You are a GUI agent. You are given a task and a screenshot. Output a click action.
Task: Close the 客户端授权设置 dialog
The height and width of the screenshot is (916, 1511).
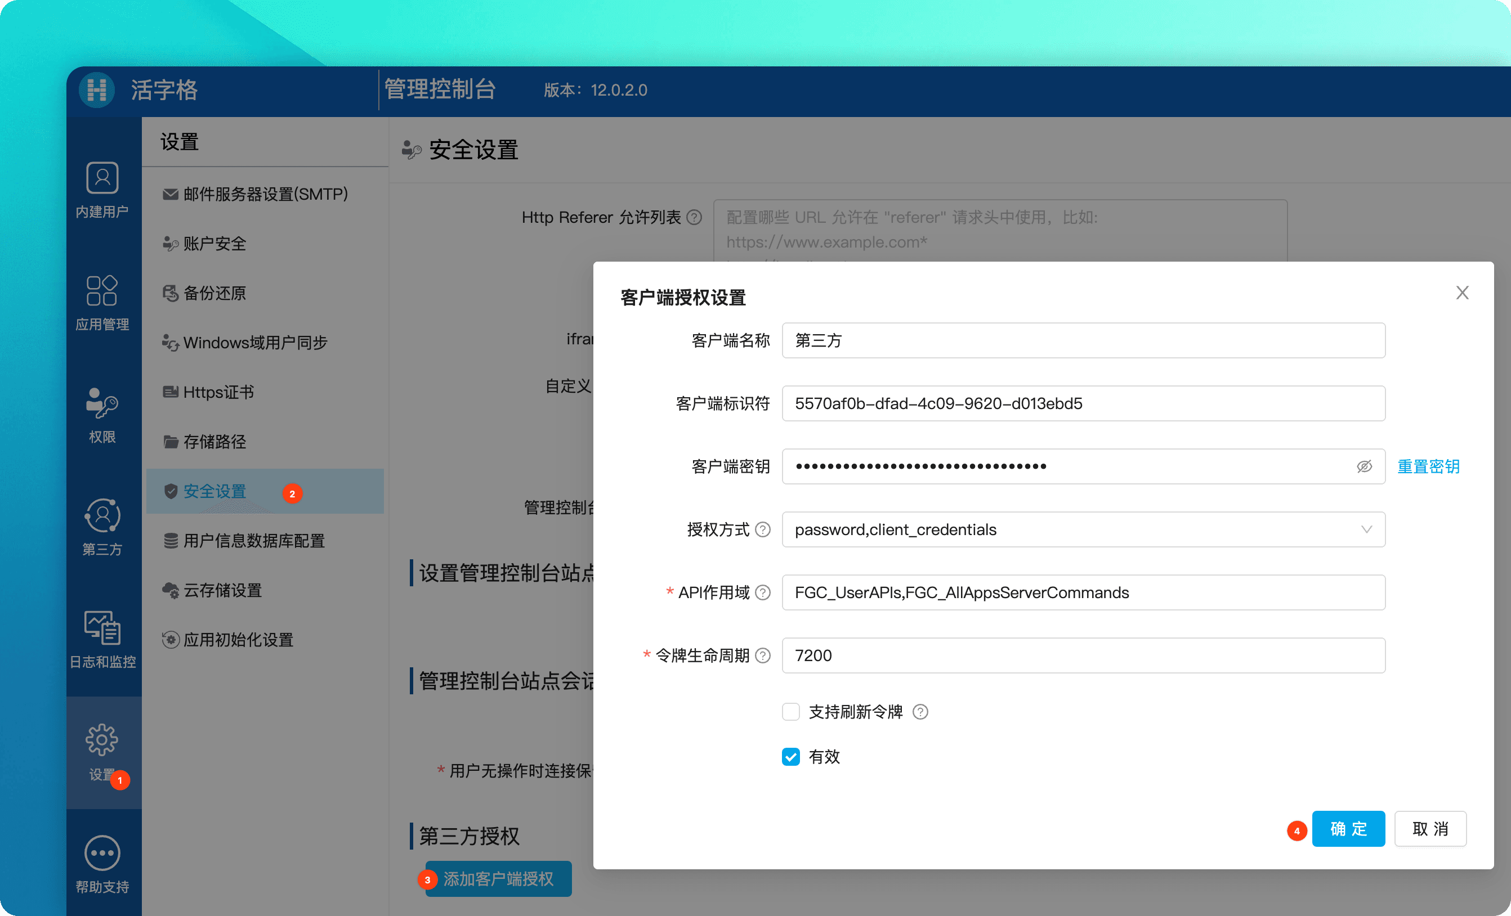coord(1462,293)
